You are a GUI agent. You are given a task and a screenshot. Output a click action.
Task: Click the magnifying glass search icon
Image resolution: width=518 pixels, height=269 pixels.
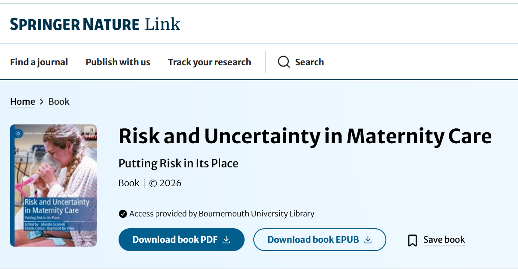tap(284, 62)
